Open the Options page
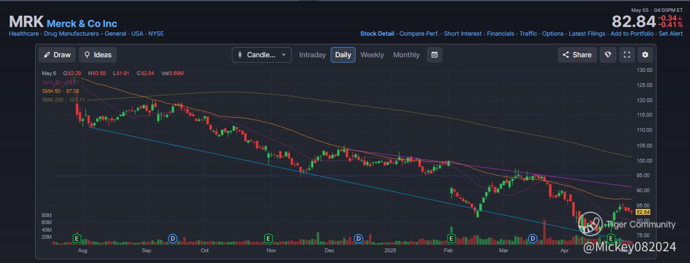This screenshot has height=263, width=690. point(553,33)
